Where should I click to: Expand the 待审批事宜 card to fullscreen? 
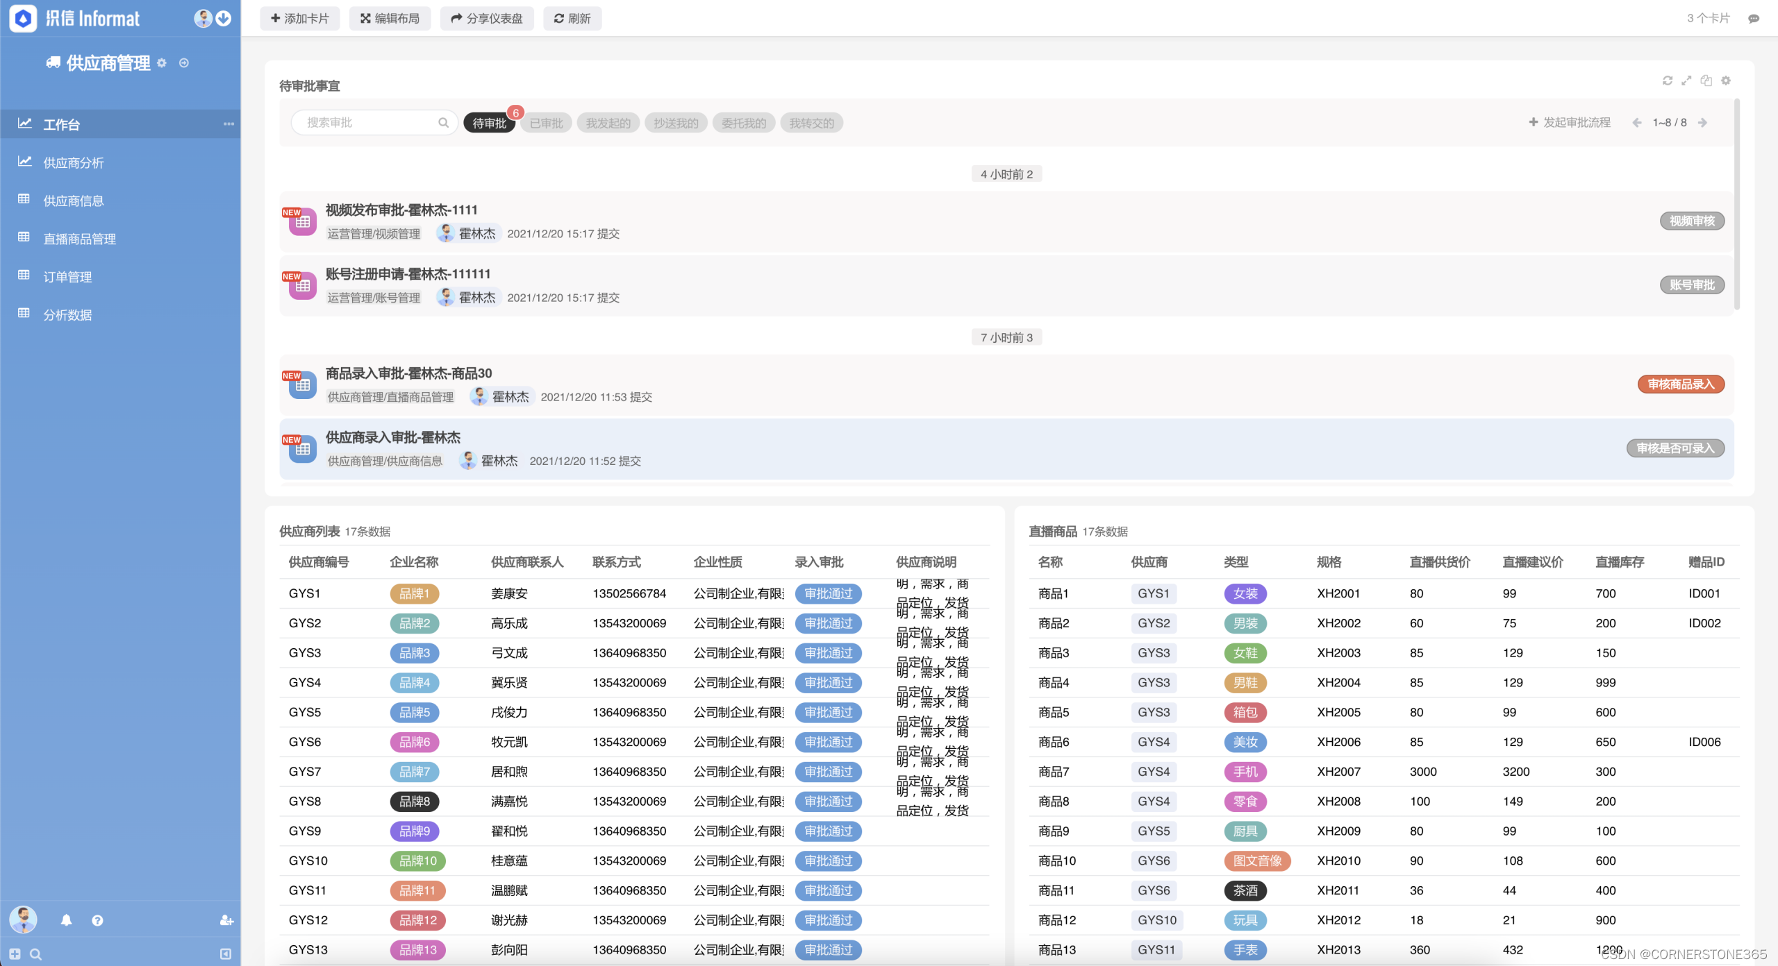tap(1686, 80)
